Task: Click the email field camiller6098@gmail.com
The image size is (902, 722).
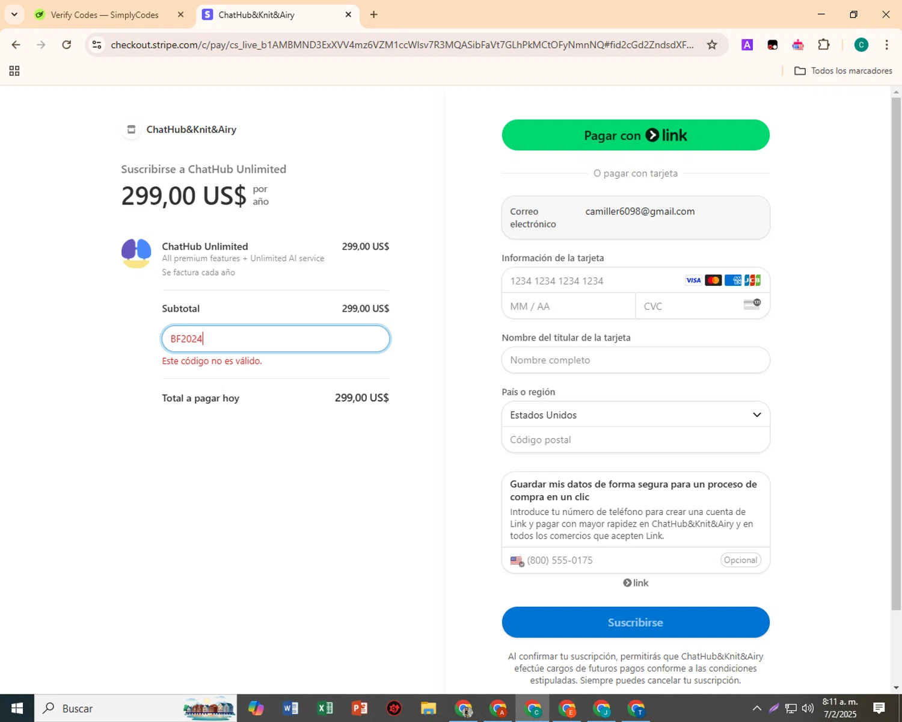Action: point(636,218)
